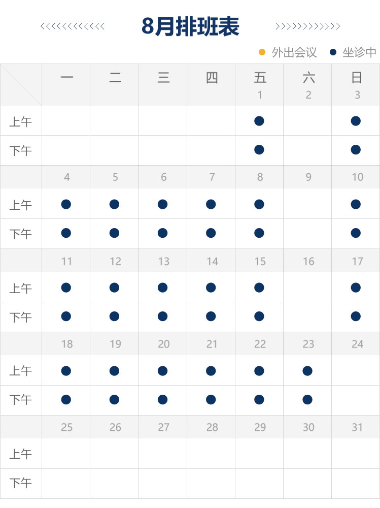Click the empty afternoon cell for Saturday the 9th
The width and height of the screenshot is (380, 508).
coord(307,233)
